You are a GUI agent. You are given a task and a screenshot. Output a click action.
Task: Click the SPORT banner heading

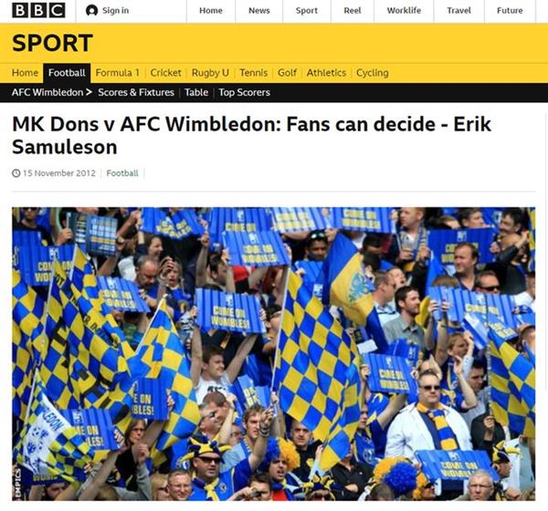tap(52, 43)
